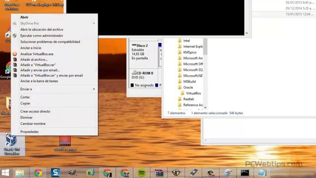This screenshot has width=316, height=178.
Task: Choose Abrir la ubicación del archivo
Action: pos(54,30)
